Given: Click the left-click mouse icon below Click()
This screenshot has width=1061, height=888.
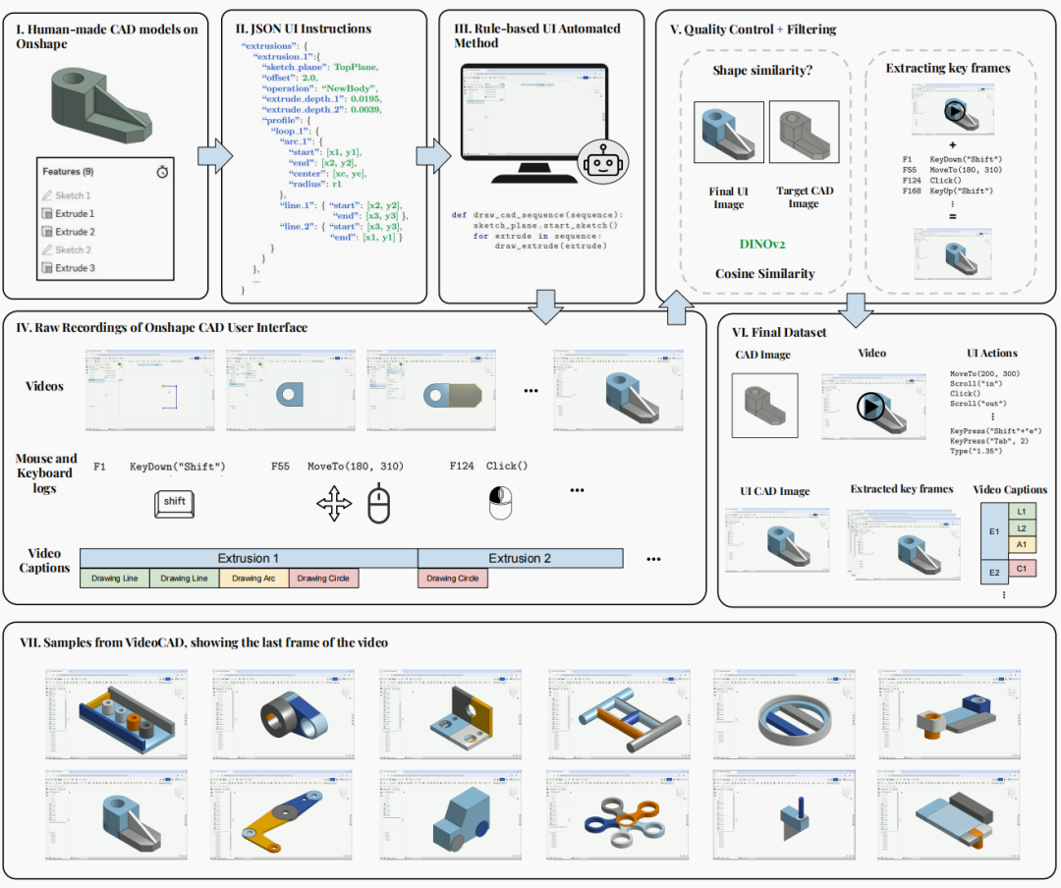Looking at the screenshot, I should (502, 501).
